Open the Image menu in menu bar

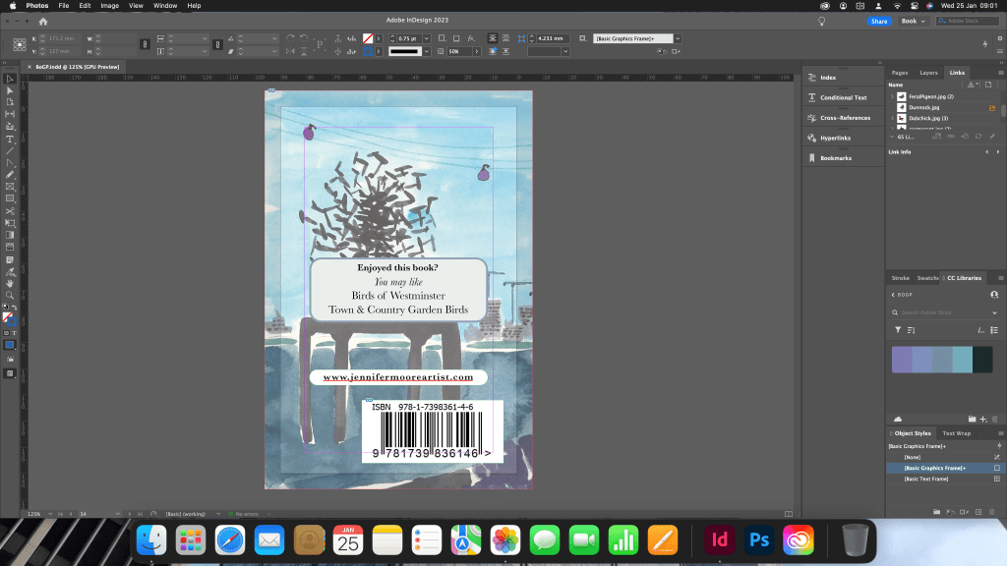(x=109, y=6)
